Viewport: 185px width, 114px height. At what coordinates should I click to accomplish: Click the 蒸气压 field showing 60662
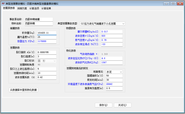point(114,84)
